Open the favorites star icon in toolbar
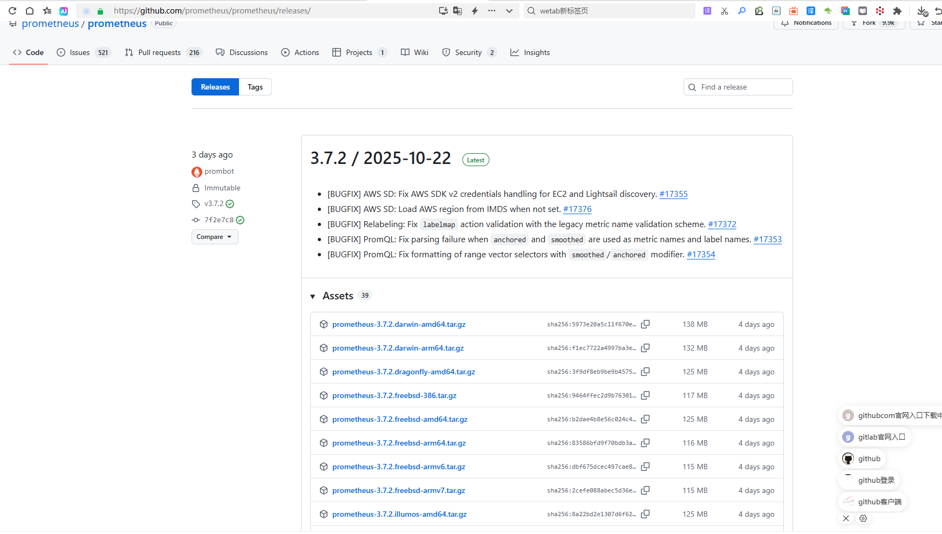The height and width of the screenshot is (534, 942). 47,11
